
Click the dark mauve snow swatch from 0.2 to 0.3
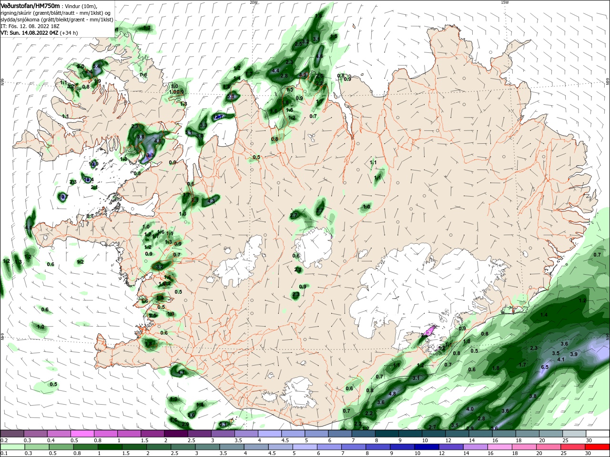[12, 434]
